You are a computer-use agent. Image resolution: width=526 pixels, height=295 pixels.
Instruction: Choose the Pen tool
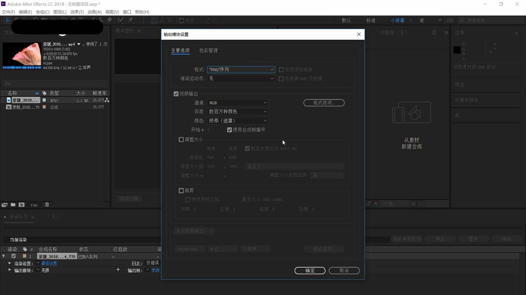point(72,19)
